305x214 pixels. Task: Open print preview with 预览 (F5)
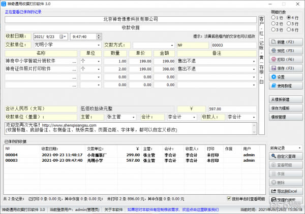[x=285, y=51]
